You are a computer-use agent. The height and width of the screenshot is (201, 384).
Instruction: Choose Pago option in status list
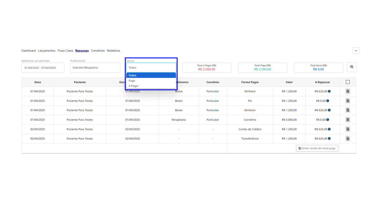tap(151, 80)
